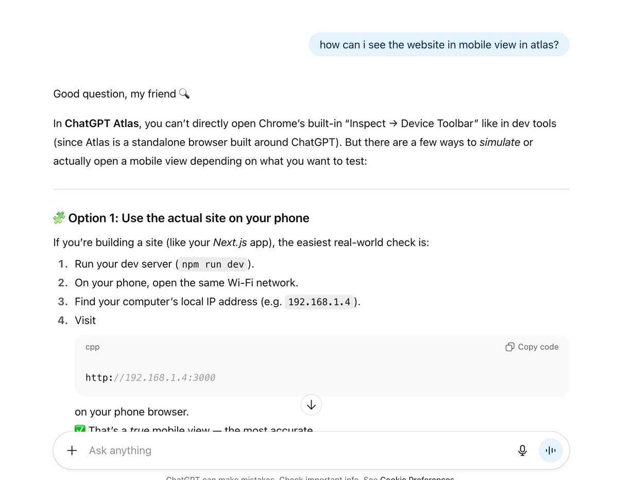Click the http://192.168.1.4:3000 code line

(x=150, y=378)
